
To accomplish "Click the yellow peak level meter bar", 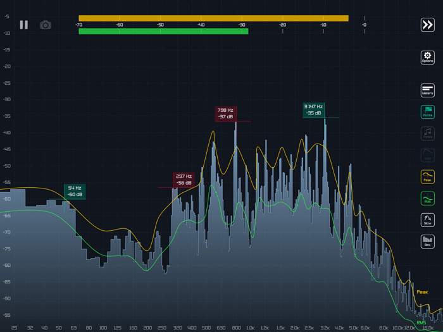I will (213, 18).
